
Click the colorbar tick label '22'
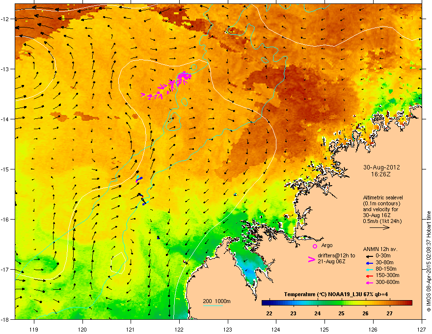[269, 313]
